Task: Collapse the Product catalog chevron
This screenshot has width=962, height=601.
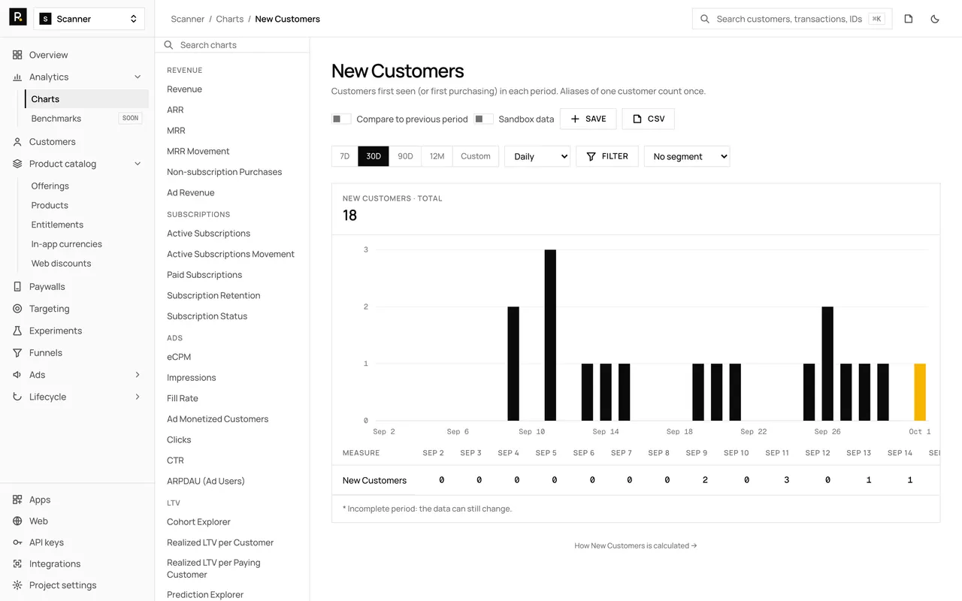Action: tap(138, 164)
